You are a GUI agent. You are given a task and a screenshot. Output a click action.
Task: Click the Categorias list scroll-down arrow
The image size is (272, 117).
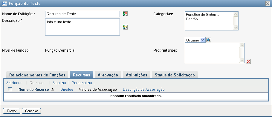coord(236,27)
